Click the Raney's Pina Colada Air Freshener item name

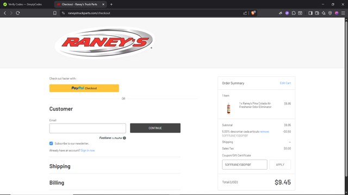coord(255,105)
